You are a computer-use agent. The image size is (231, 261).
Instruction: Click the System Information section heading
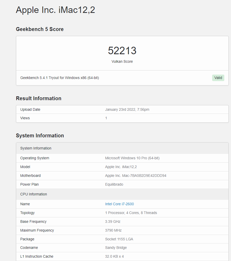point(40,136)
